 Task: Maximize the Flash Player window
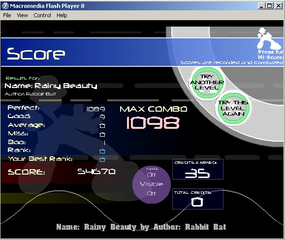tap(269, 6)
